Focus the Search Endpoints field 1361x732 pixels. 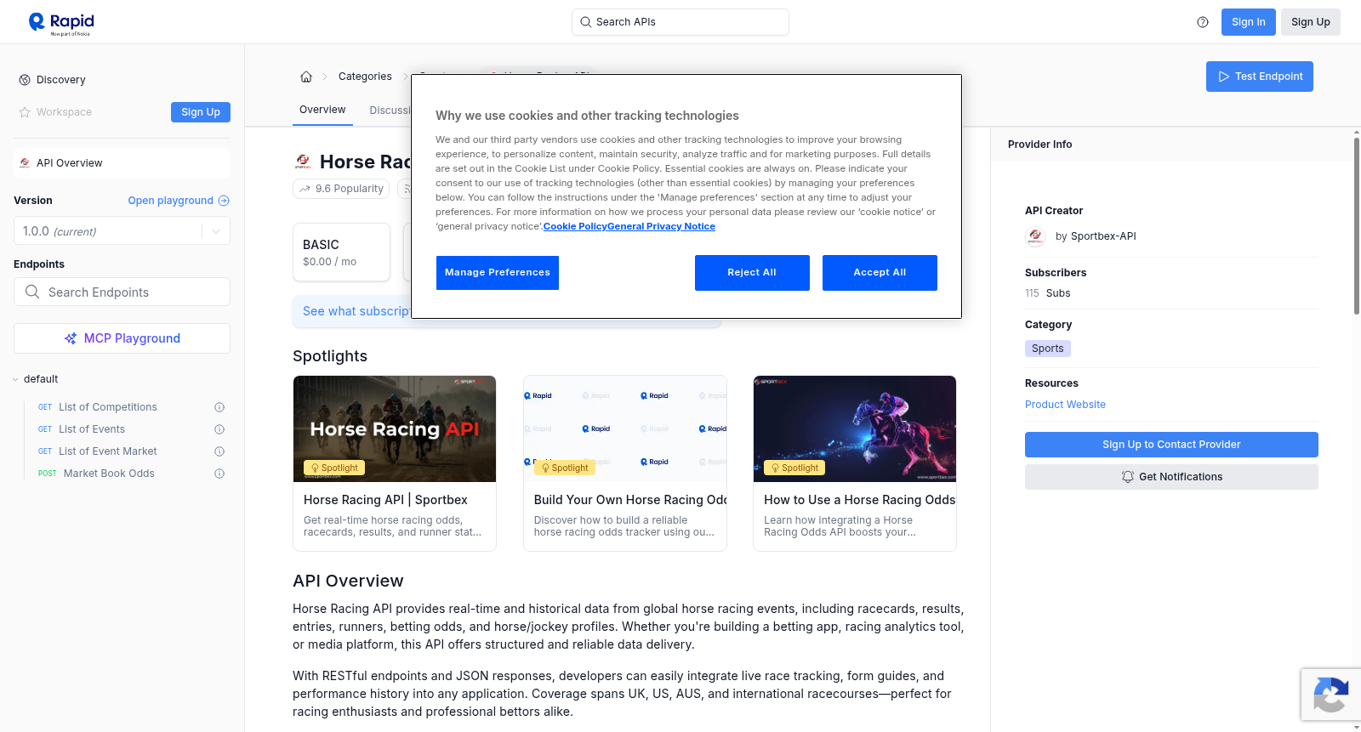pyautogui.click(x=122, y=292)
